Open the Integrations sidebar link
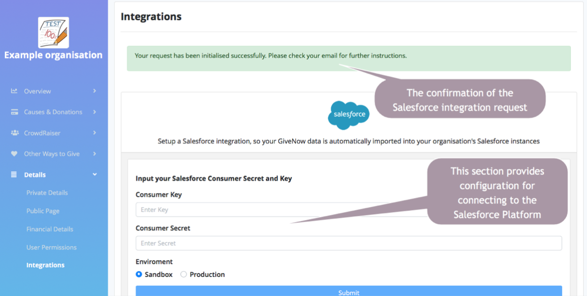587x296 pixels. (x=45, y=265)
